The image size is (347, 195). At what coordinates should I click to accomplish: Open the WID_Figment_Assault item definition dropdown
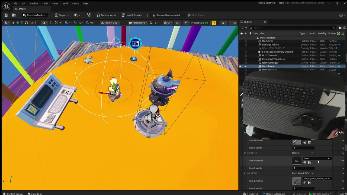(x=317, y=178)
